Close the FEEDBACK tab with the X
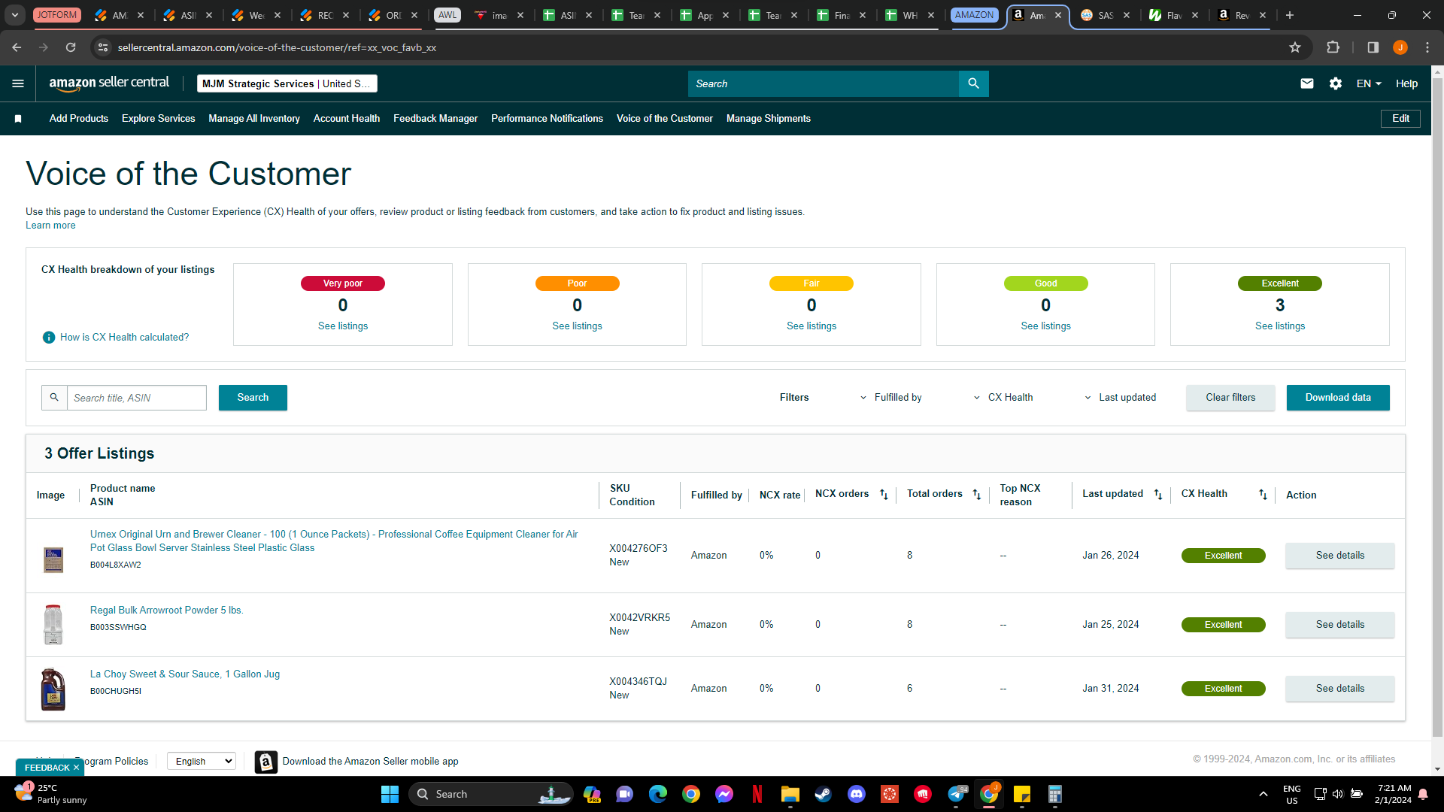 (76, 768)
